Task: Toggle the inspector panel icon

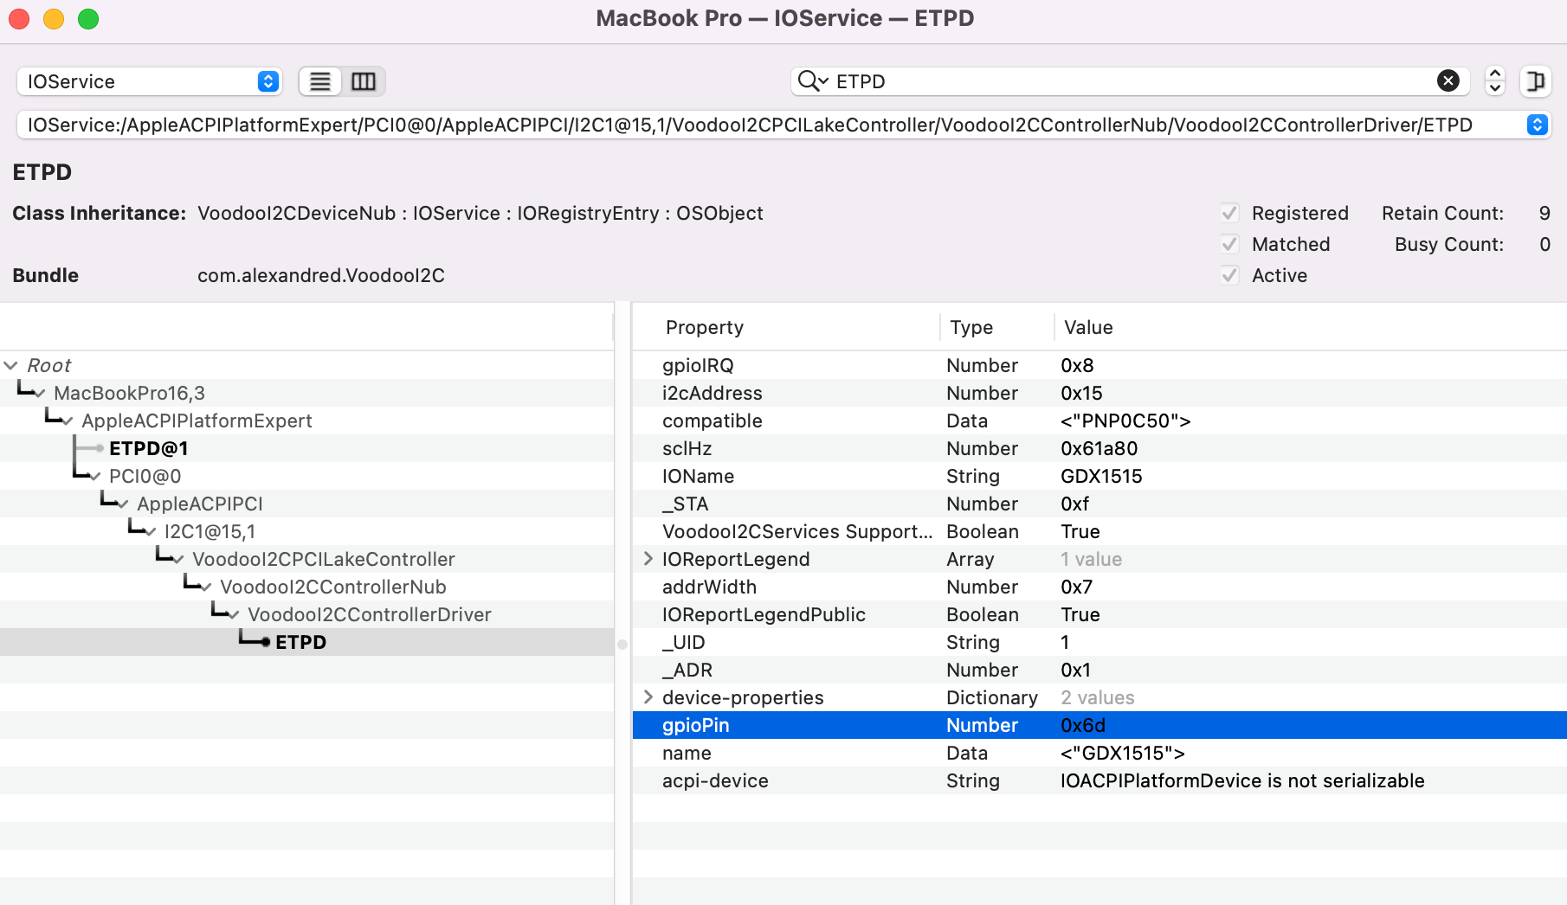Action: point(1535,80)
